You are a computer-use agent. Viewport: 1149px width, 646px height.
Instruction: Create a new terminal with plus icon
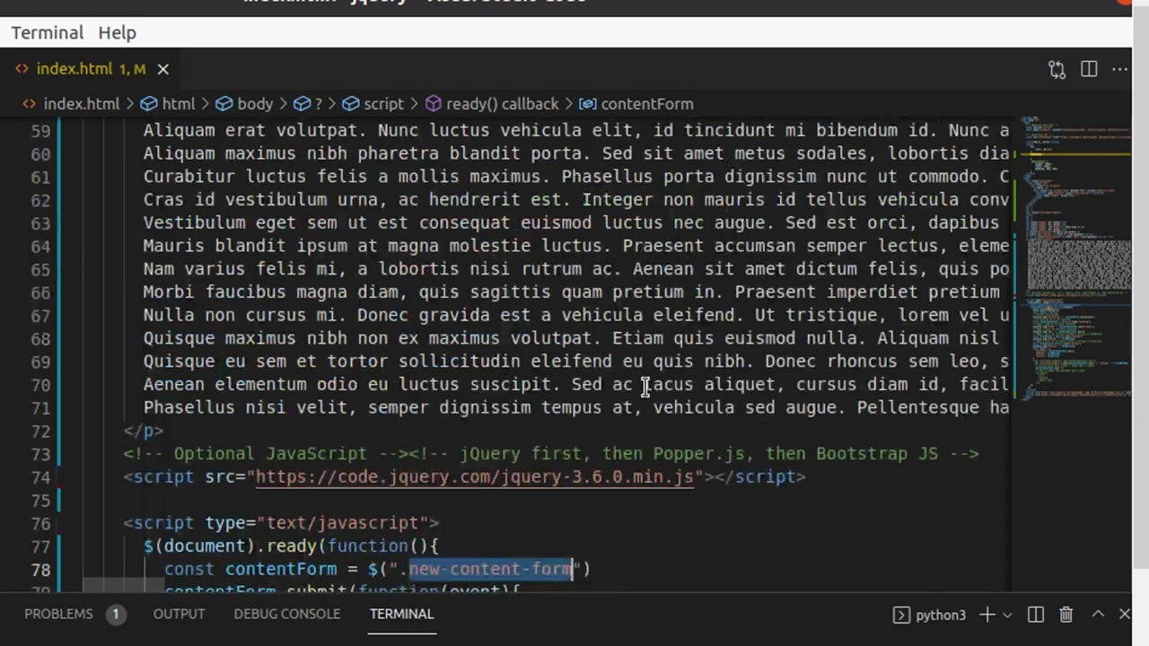click(987, 615)
